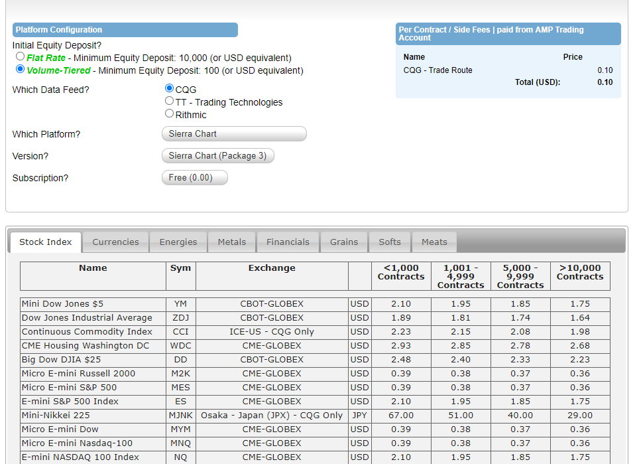Image resolution: width=639 pixels, height=464 pixels.
Task: Click the 29.00 price in Mini-Nikkei row
Action: pos(580,416)
